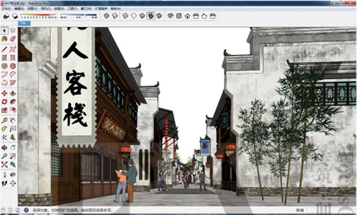The height and width of the screenshot is (215, 357).
Task: Choose the Scale tool
Action: point(5,110)
